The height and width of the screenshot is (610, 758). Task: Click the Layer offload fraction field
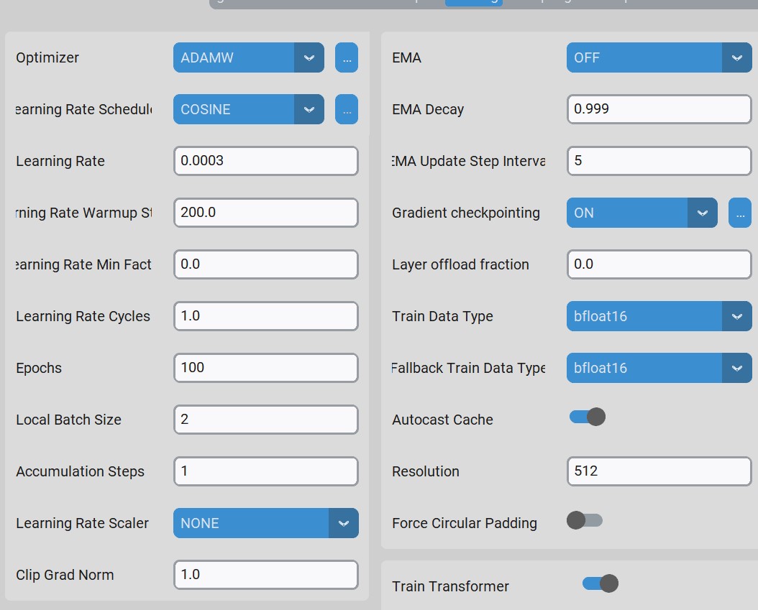pos(659,264)
